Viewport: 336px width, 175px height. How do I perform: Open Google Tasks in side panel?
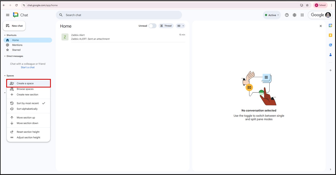pos(330,45)
